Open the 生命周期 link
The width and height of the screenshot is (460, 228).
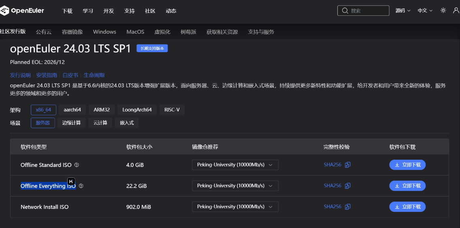(94, 75)
